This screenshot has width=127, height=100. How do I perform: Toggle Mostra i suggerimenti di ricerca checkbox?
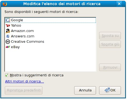[x=7, y=75]
